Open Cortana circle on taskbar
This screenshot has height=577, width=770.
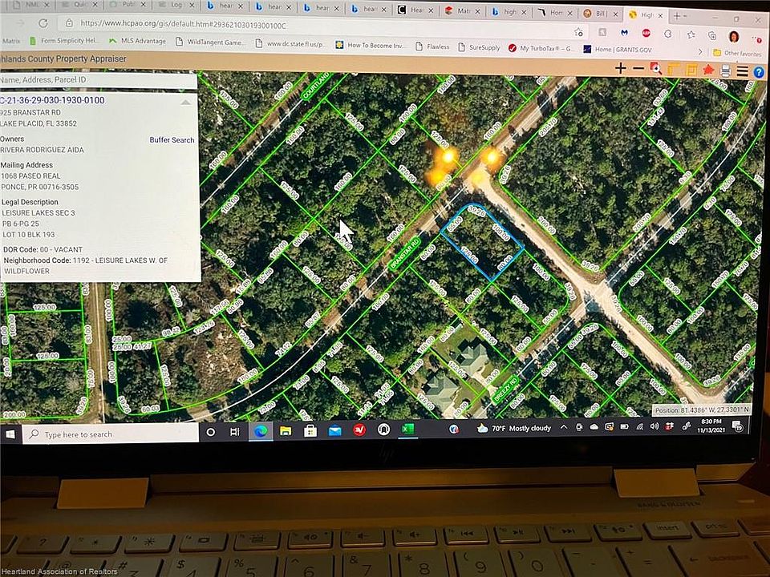pyautogui.click(x=211, y=432)
